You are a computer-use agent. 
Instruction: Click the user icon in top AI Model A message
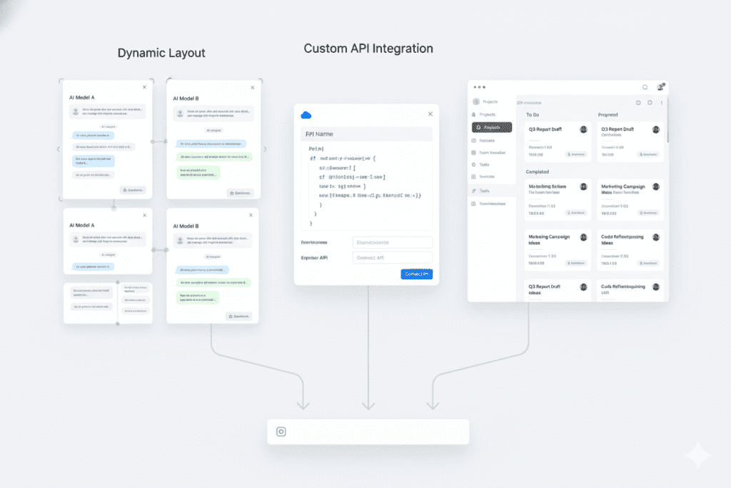[75, 111]
